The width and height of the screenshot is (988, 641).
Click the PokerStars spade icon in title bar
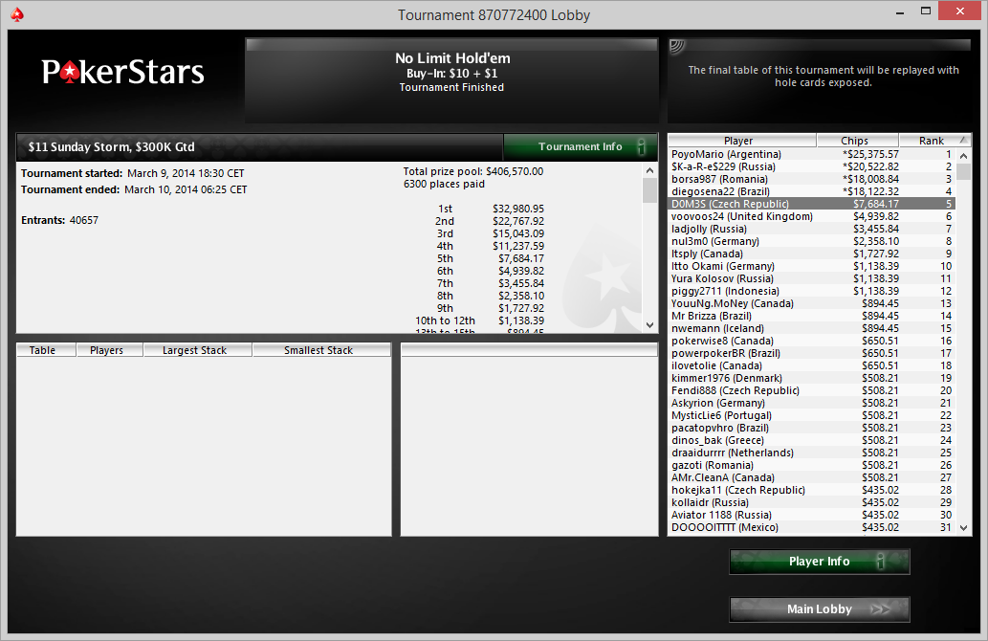17,14
